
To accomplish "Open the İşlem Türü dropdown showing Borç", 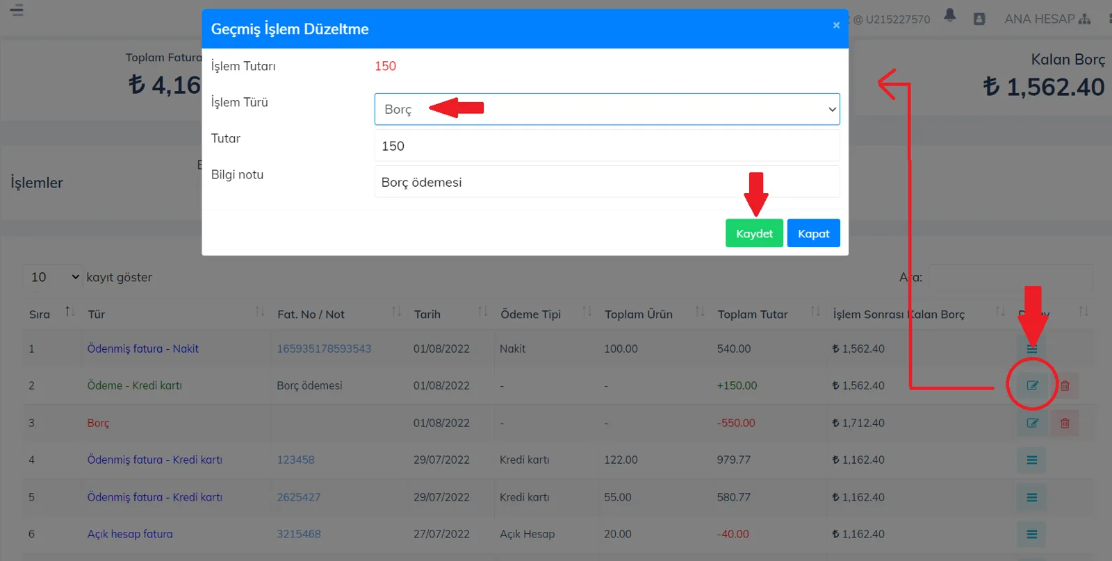I will 607,109.
